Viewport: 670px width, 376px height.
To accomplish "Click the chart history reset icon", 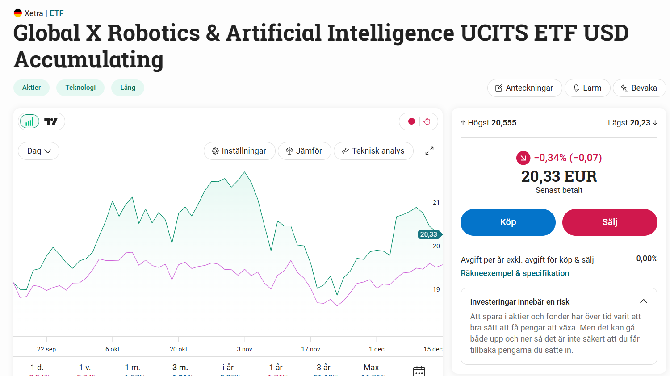I will click(427, 121).
